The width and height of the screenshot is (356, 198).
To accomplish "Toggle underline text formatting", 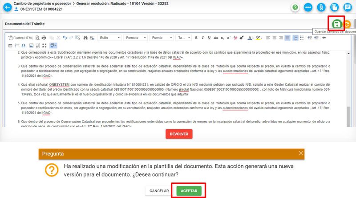I will pyautogui.click(x=209, y=38).
